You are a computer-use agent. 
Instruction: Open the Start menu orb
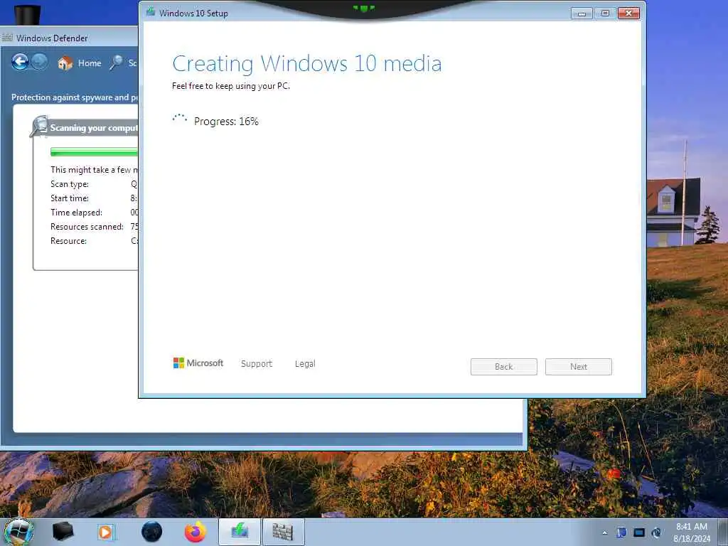pyautogui.click(x=18, y=532)
